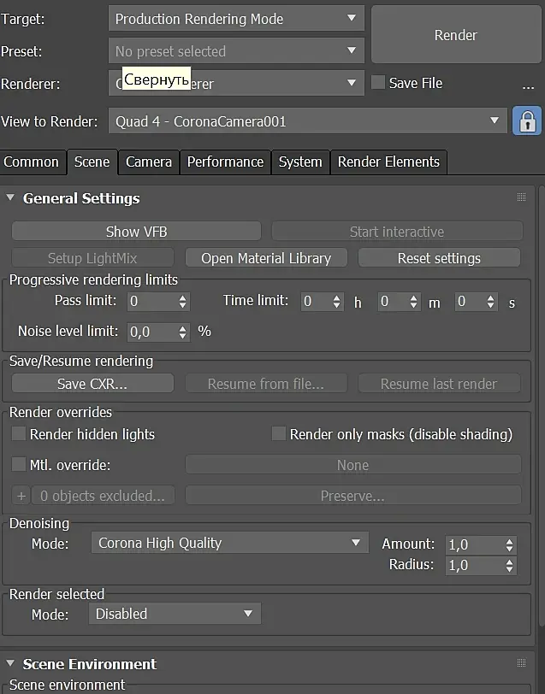The image size is (545, 694).
Task: Toggle Render hidden lights checkbox
Action: (x=19, y=434)
